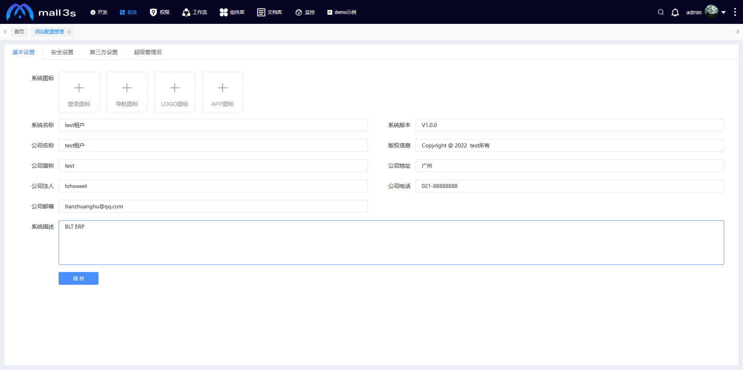Switch to the 安全设置 tab
The image size is (743, 370).
62,52
